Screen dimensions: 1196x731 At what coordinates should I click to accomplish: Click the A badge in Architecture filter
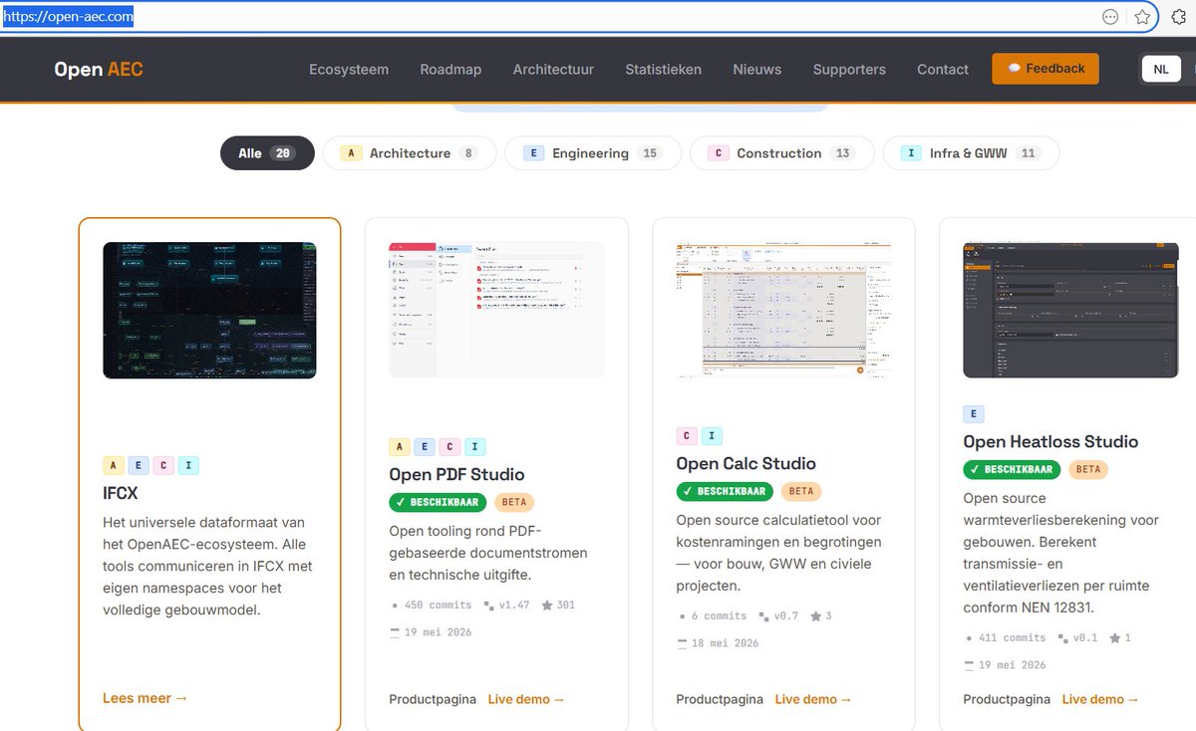(351, 153)
